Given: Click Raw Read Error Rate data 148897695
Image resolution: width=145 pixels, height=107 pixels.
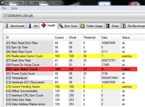Looking at the screenshot, I should pos(108,43).
